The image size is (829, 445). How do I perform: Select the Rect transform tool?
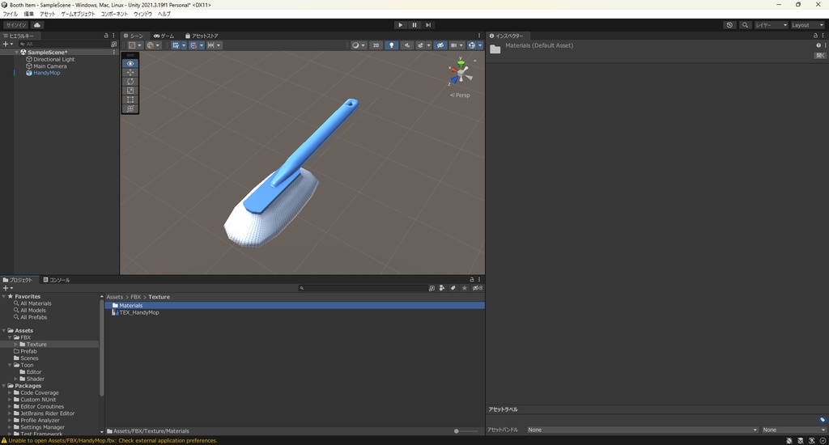click(x=130, y=100)
